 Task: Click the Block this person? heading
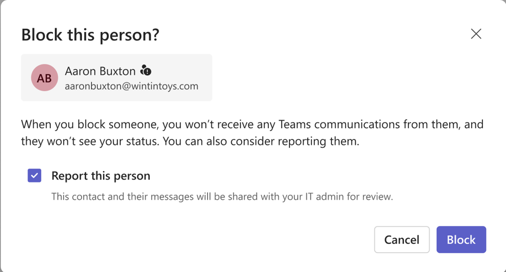click(x=90, y=35)
